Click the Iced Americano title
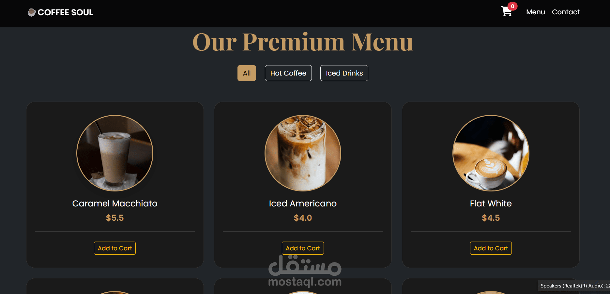Image resolution: width=610 pixels, height=294 pixels. 303,203
